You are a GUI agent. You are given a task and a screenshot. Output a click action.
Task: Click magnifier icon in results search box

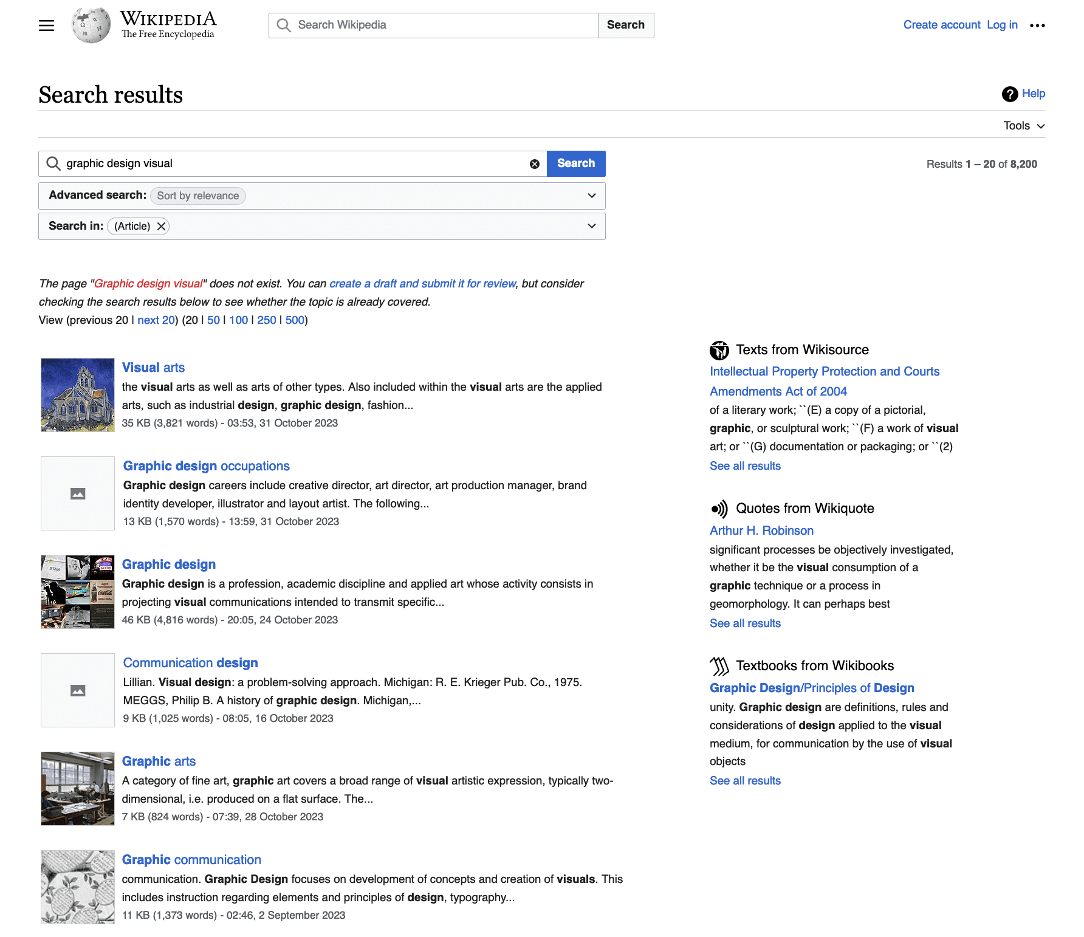53,163
